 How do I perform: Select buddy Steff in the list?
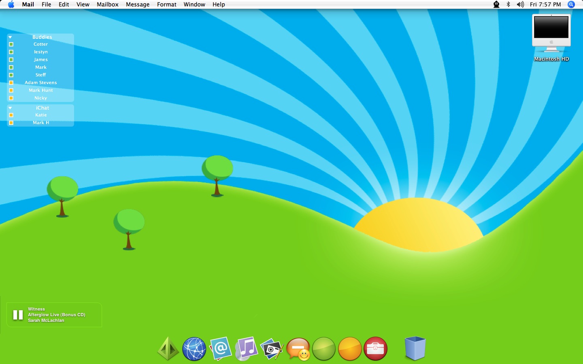point(40,75)
